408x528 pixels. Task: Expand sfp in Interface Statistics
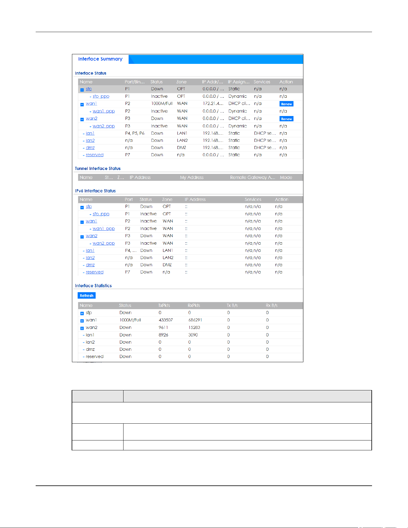(x=82, y=313)
